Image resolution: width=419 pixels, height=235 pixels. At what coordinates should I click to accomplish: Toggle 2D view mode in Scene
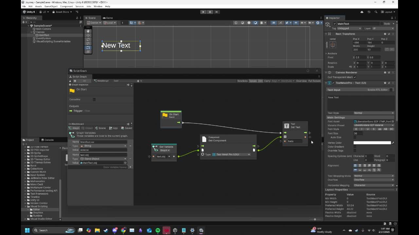(274, 23)
